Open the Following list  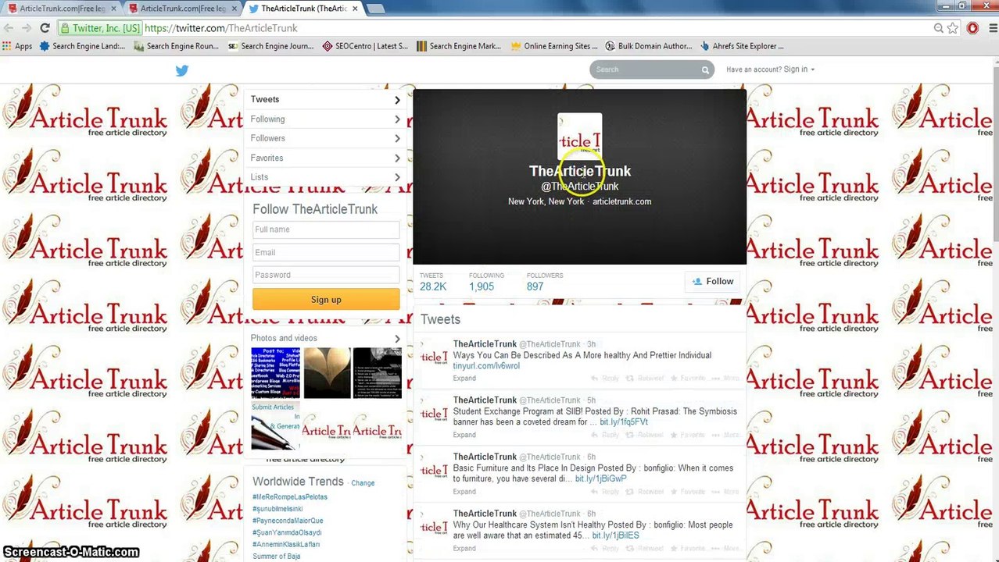[x=326, y=119]
